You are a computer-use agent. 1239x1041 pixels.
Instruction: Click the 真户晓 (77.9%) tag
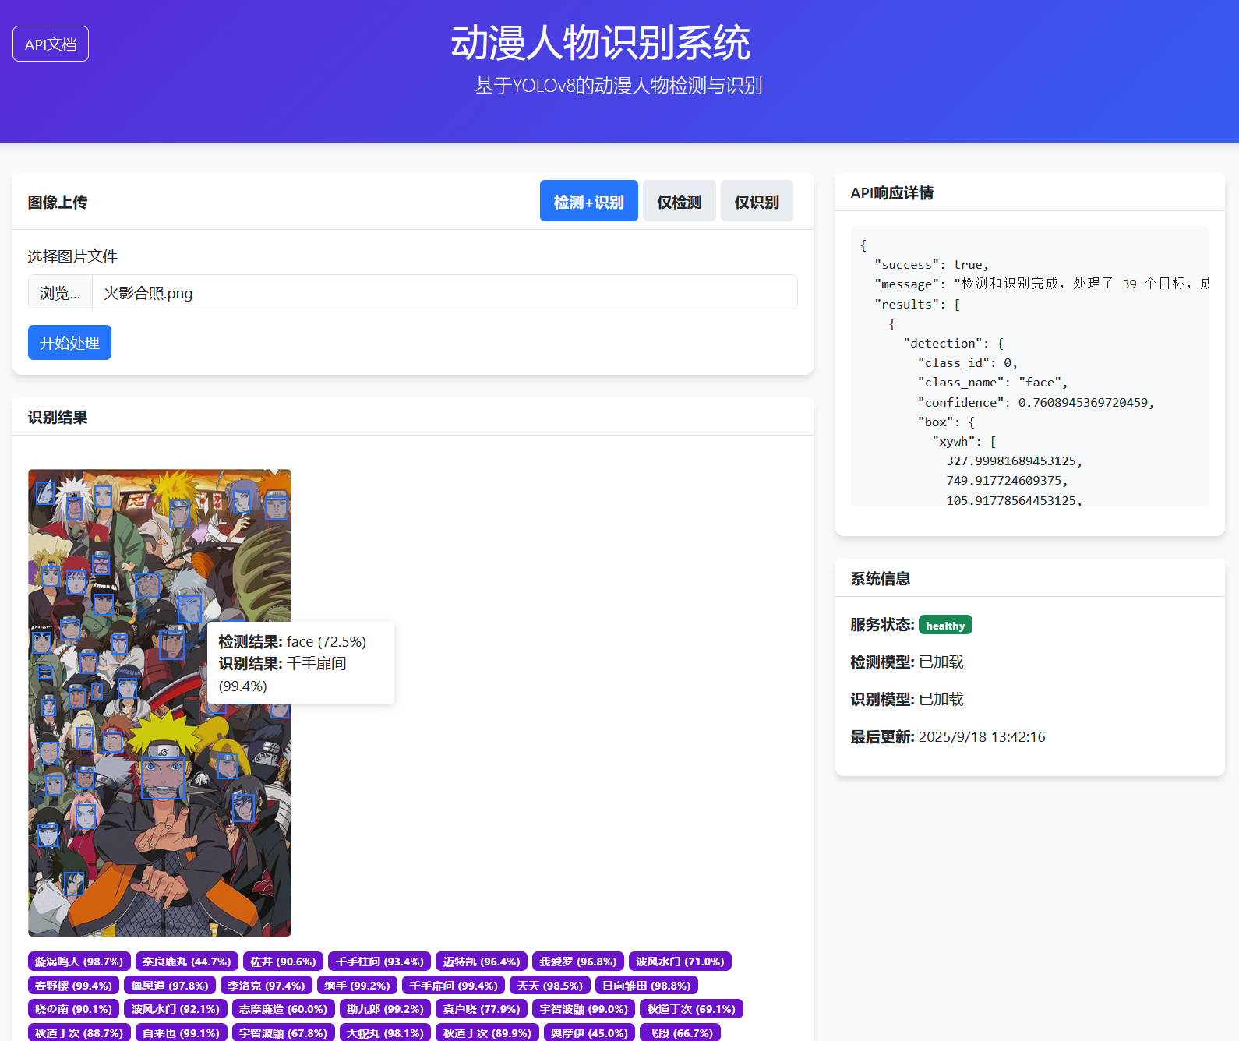(x=482, y=1009)
